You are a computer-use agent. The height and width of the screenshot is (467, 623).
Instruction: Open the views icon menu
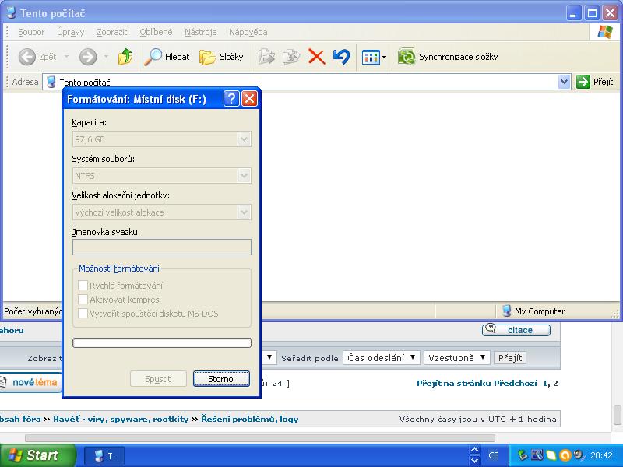pyautogui.click(x=374, y=57)
